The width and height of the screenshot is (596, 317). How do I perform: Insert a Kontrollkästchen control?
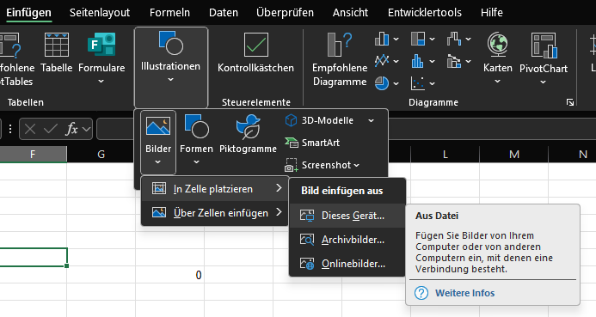coord(255,53)
